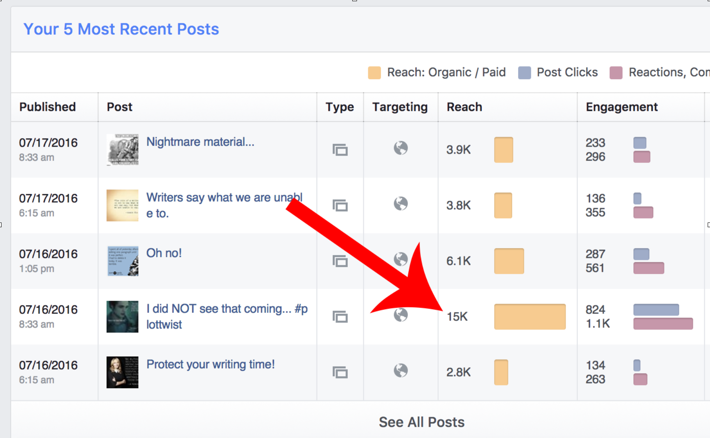Click the photo type icon for Oh no! post

tap(340, 261)
